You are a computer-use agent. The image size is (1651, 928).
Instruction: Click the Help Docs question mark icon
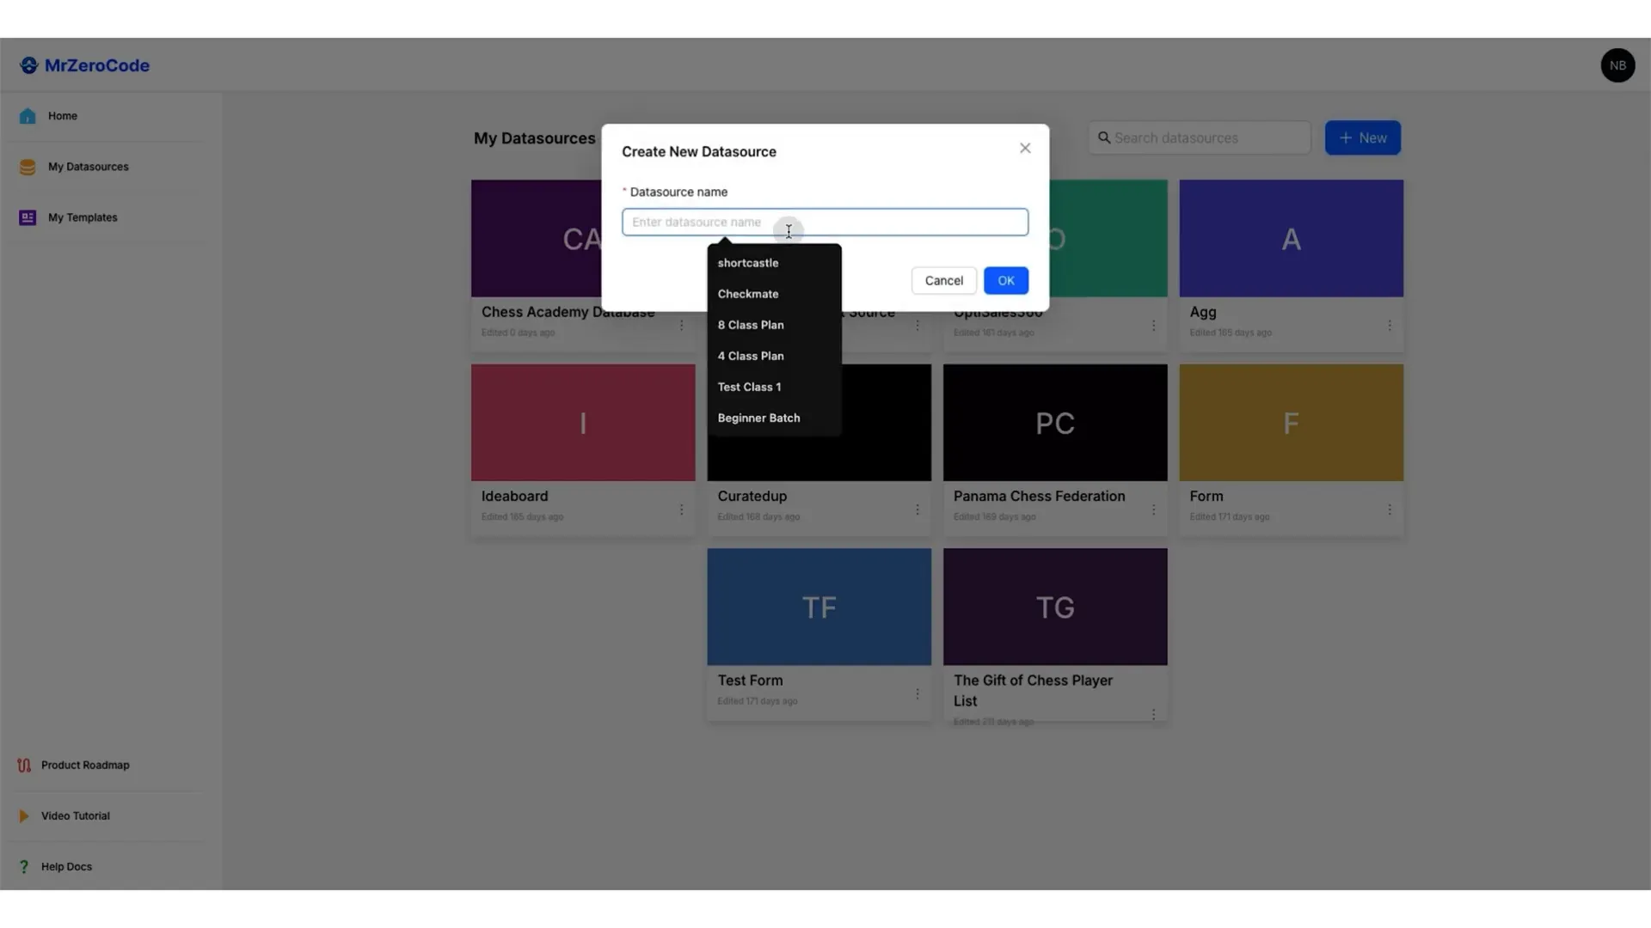[x=24, y=866]
